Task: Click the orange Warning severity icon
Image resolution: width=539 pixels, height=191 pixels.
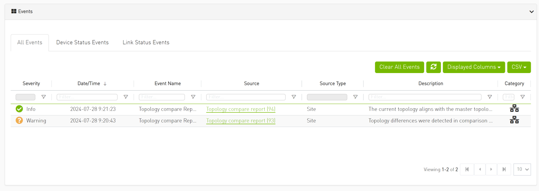Action: click(19, 121)
